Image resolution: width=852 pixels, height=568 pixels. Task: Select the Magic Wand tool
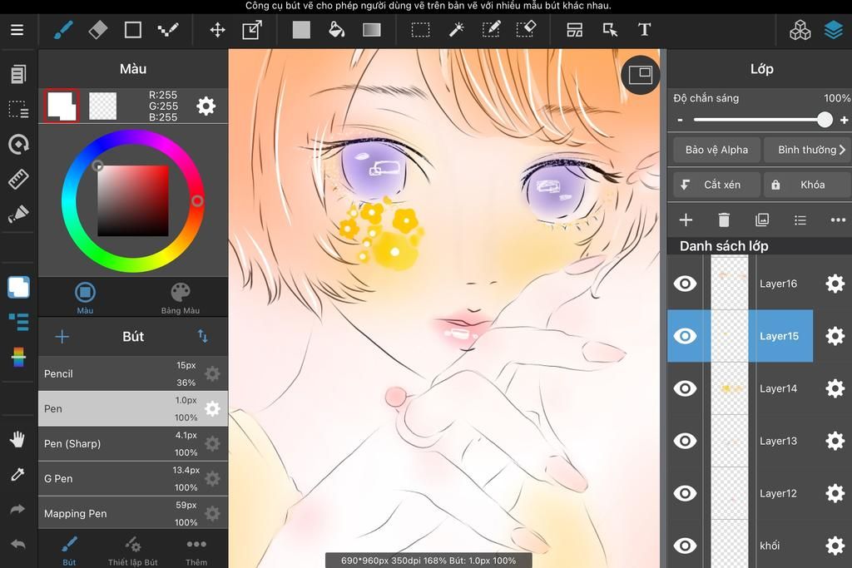click(456, 30)
